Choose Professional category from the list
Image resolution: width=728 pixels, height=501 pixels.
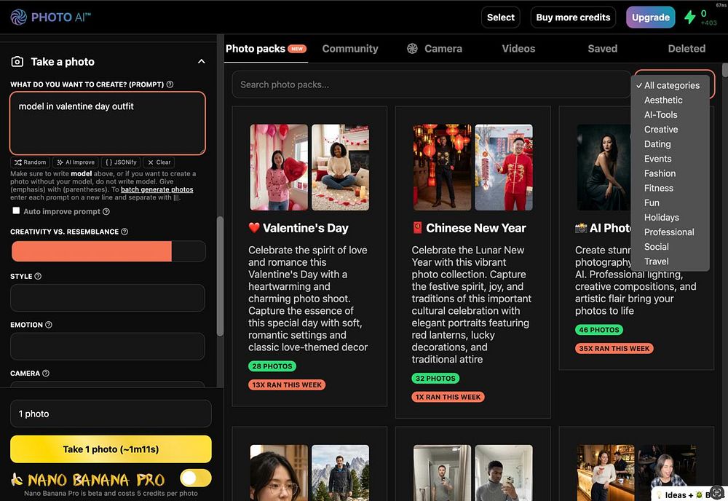click(670, 232)
